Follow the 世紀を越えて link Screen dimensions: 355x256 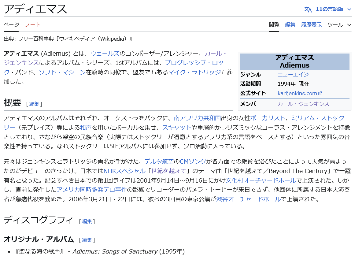coord(169,171)
